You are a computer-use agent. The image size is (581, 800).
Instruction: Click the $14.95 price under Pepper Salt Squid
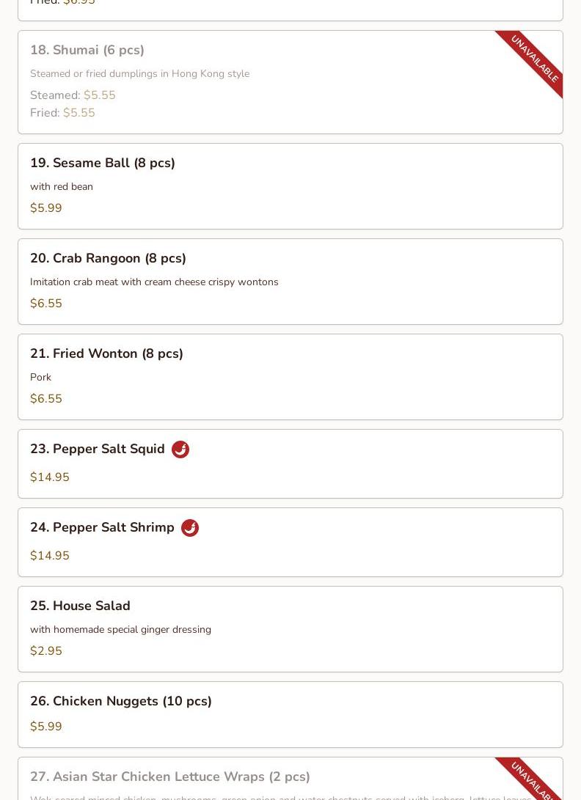[50, 477]
